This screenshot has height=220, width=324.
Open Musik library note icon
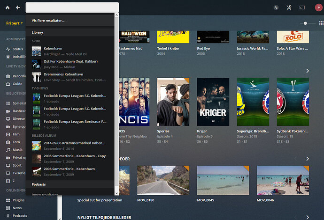8,150
